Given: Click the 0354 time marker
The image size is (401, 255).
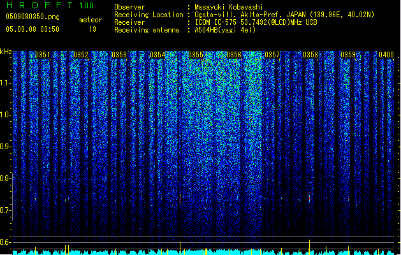Looking at the screenshot, I should tap(157, 55).
